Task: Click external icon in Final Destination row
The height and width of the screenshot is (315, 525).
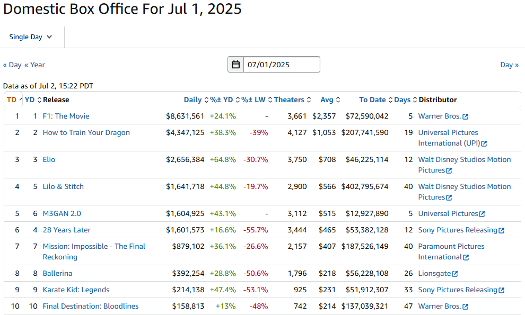Action: pos(466,307)
